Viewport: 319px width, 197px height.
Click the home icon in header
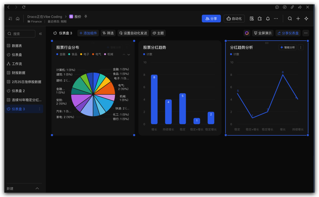18,19
